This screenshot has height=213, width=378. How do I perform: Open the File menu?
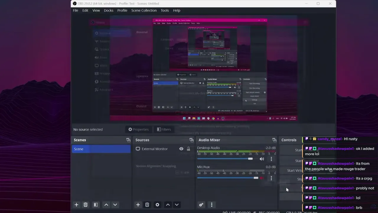(x=76, y=10)
